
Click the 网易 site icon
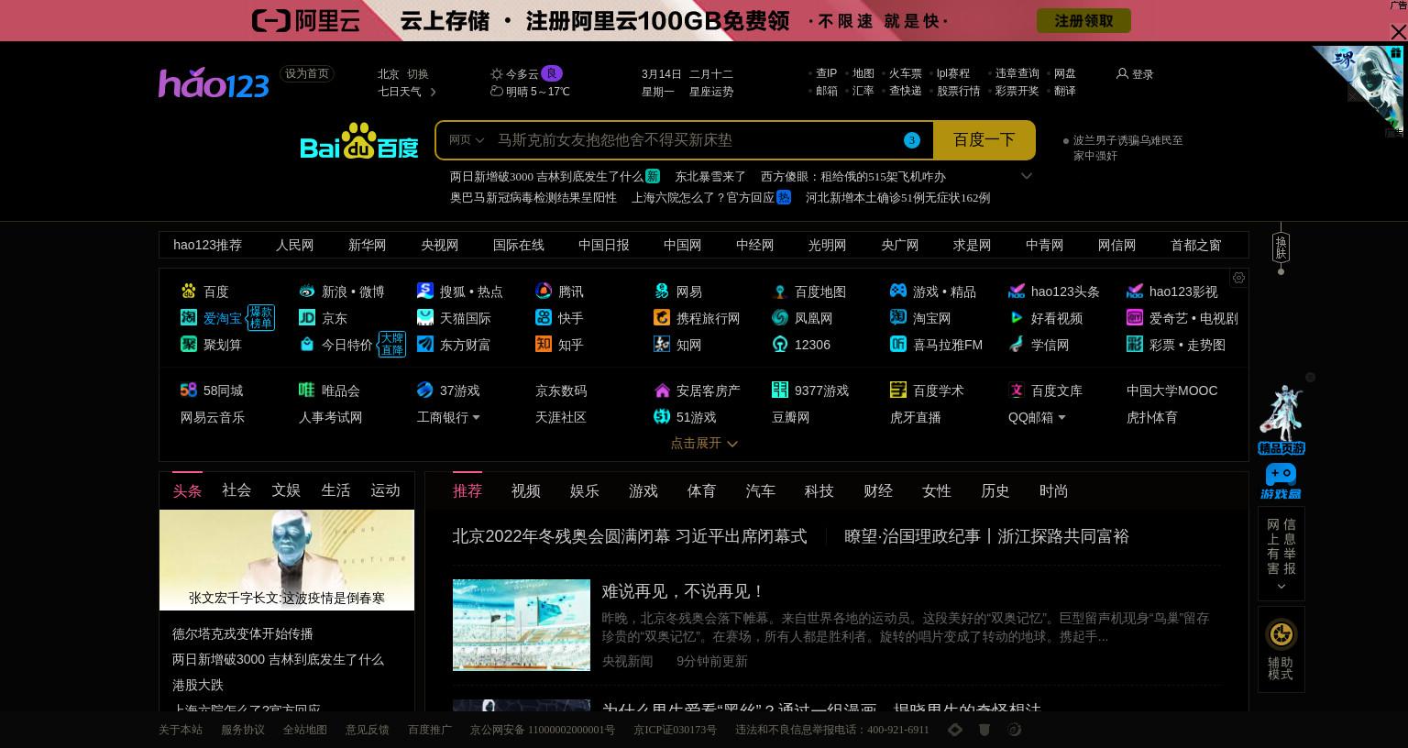[662, 291]
